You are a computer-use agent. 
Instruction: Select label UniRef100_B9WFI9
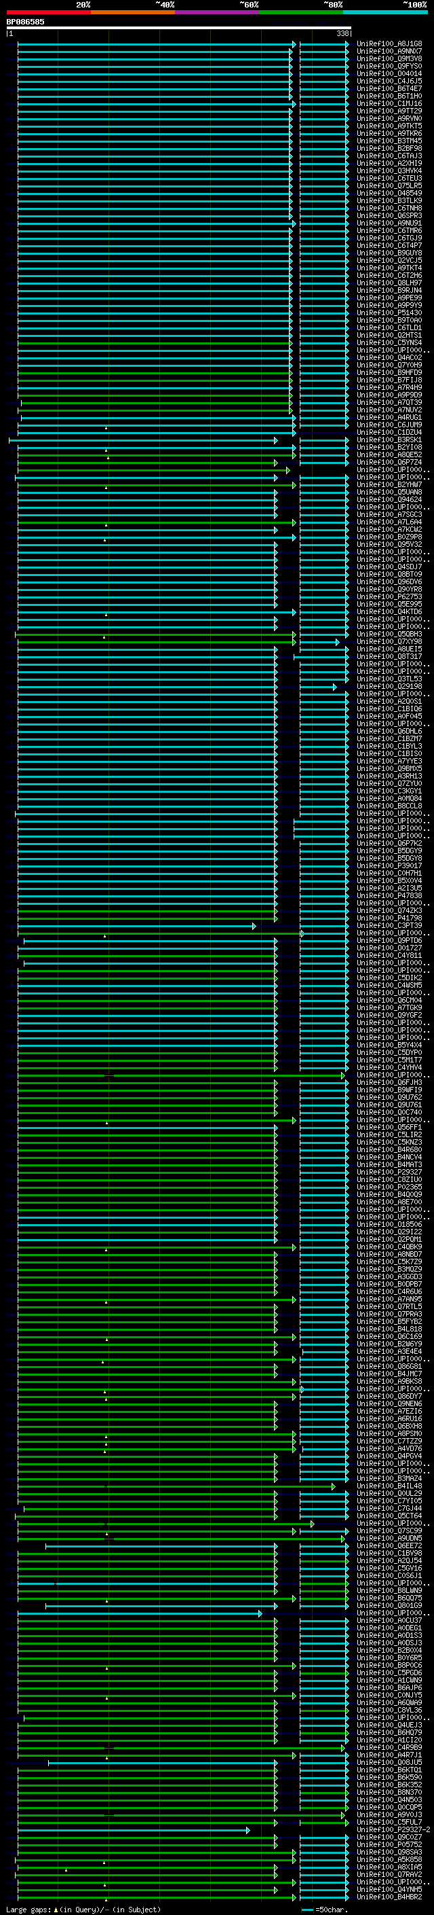pos(389,1090)
